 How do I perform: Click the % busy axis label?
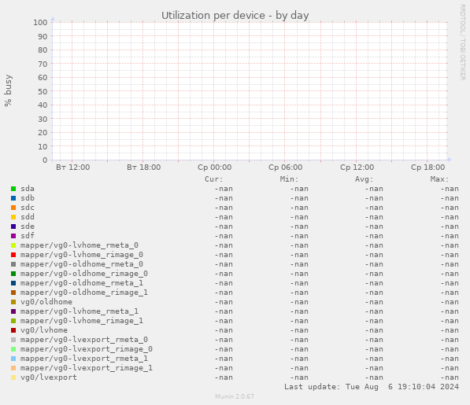[8, 90]
